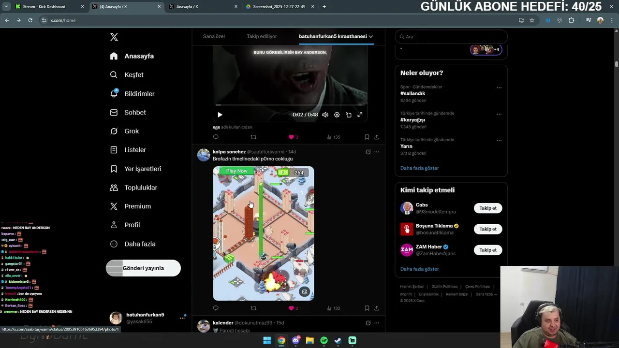
Task: View analytics for post with 135 views
Action: [333, 137]
